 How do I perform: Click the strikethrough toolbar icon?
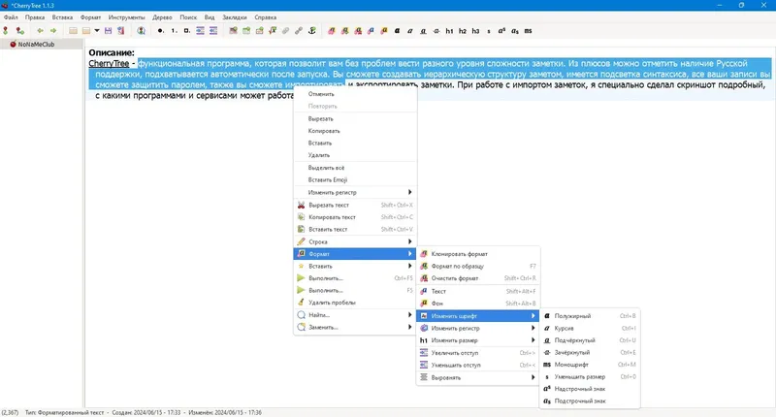click(x=436, y=31)
